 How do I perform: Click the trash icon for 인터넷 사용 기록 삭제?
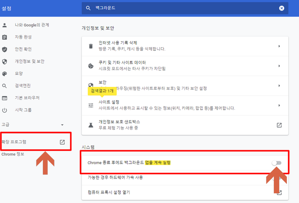(91, 46)
